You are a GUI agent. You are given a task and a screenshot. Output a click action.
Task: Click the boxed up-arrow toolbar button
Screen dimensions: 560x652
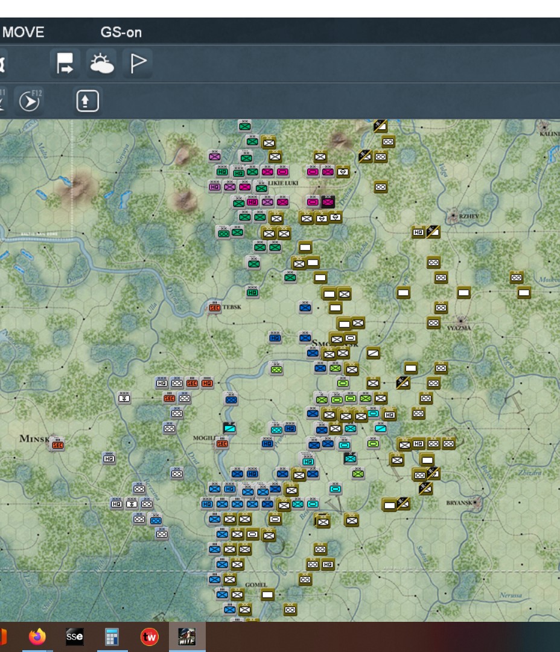[87, 101]
